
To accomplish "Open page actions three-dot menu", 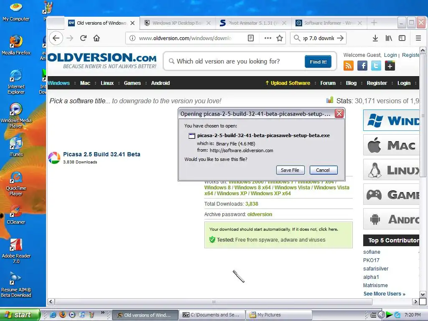I will coord(268,38).
